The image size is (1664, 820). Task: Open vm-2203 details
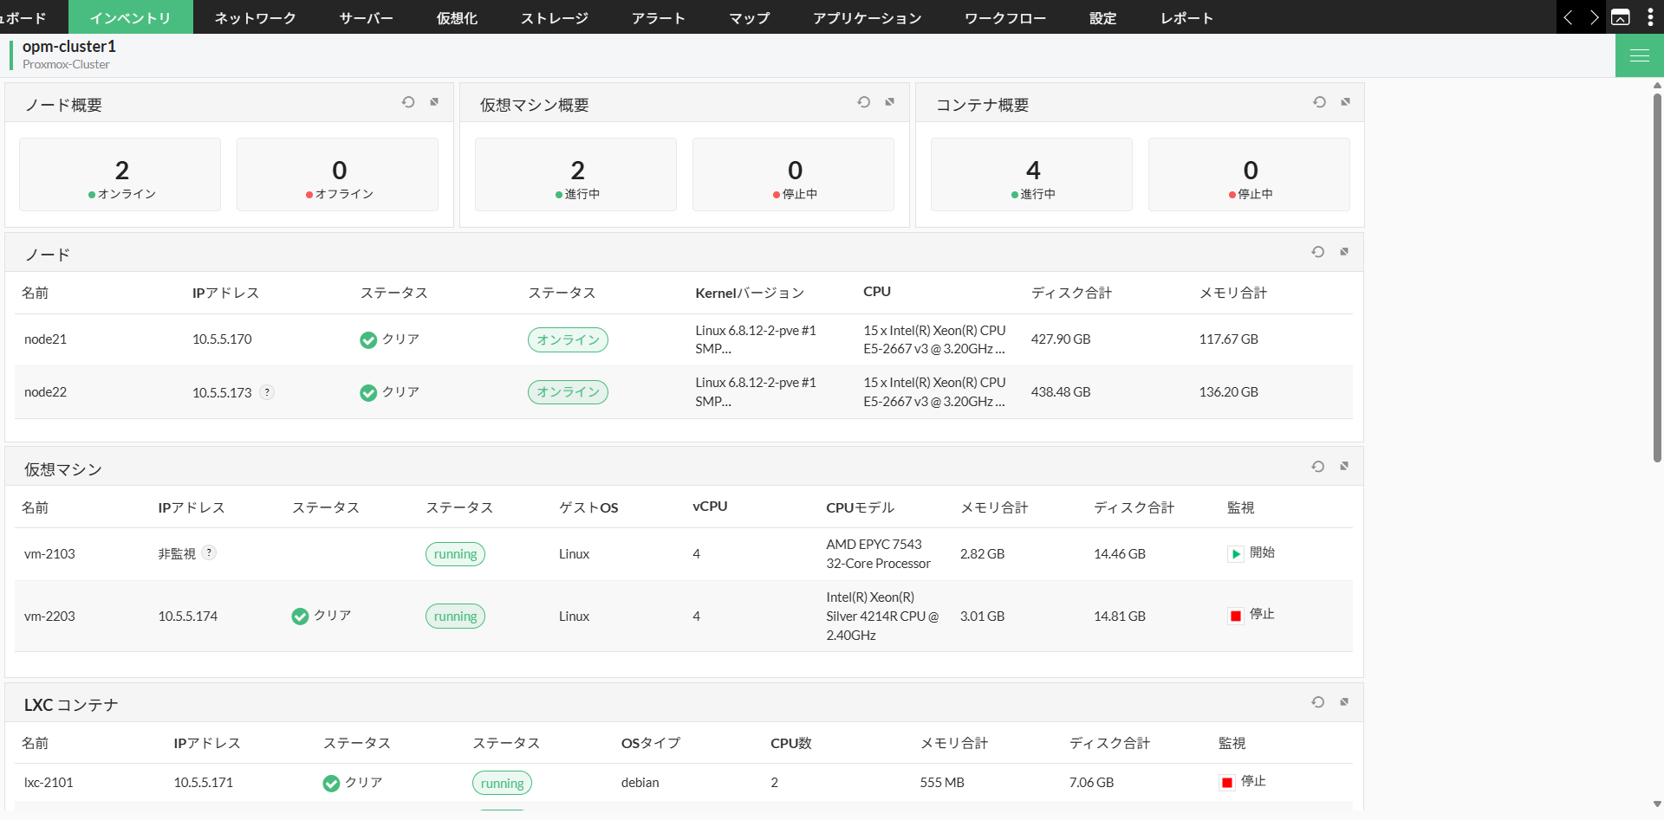(49, 617)
